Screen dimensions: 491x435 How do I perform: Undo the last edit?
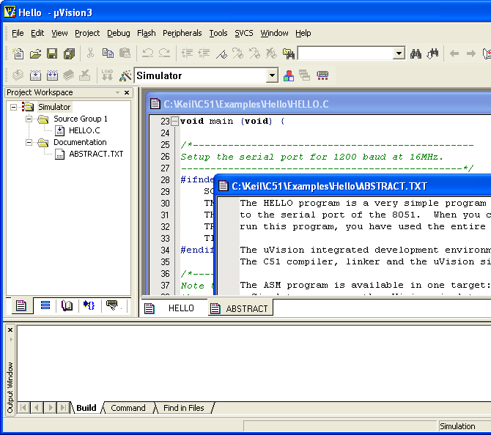(147, 53)
